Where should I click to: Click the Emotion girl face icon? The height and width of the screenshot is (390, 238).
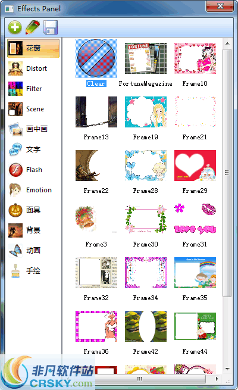[15, 190]
